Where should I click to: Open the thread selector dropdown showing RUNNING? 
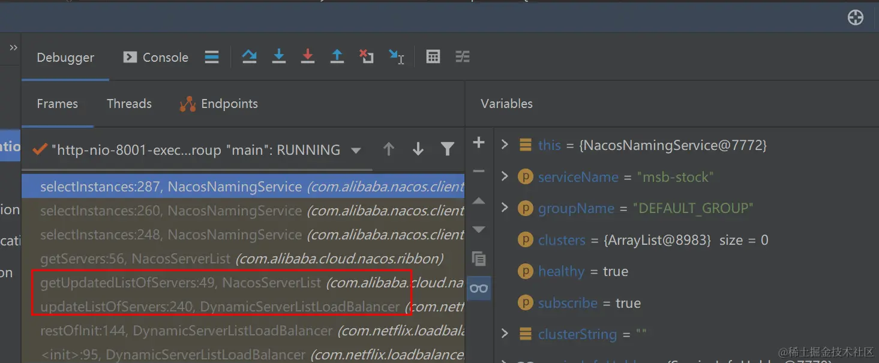(197, 150)
